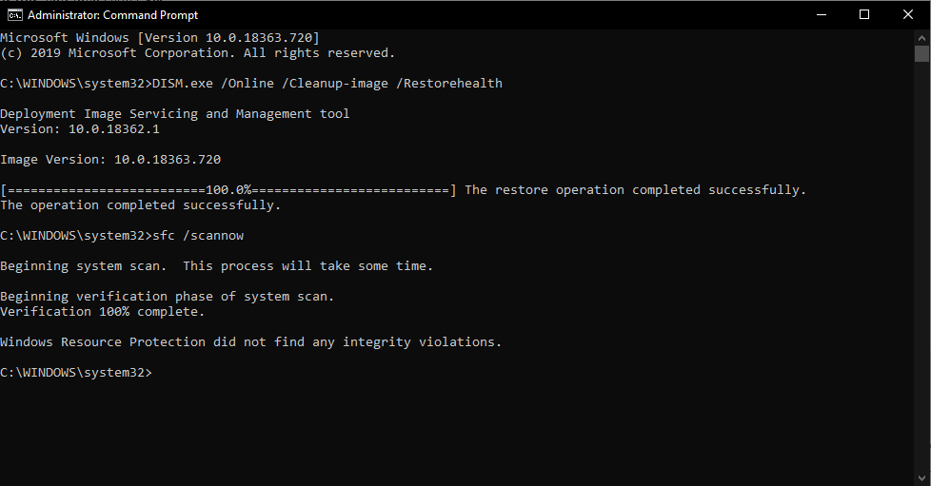Click the scrollbar down arrow
Image resolution: width=931 pixels, height=486 pixels.
tap(921, 477)
